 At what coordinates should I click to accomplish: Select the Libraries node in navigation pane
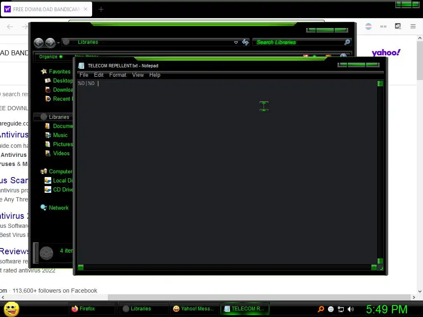click(x=59, y=117)
